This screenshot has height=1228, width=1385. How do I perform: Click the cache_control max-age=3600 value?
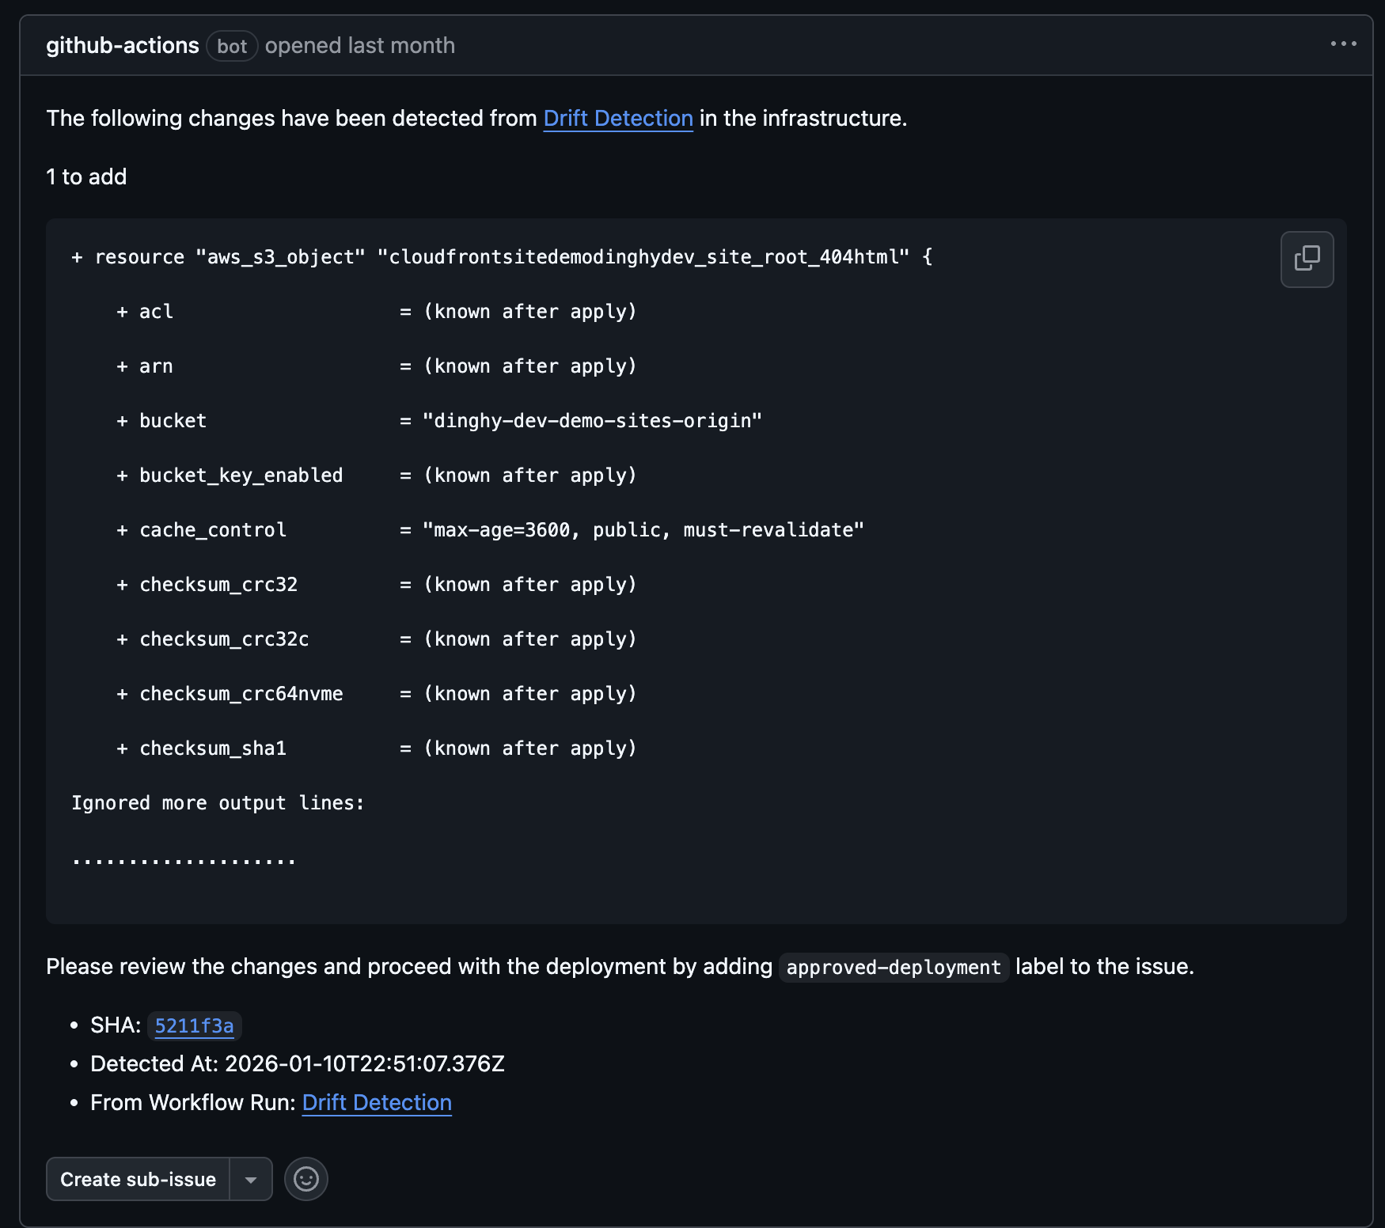click(x=643, y=530)
